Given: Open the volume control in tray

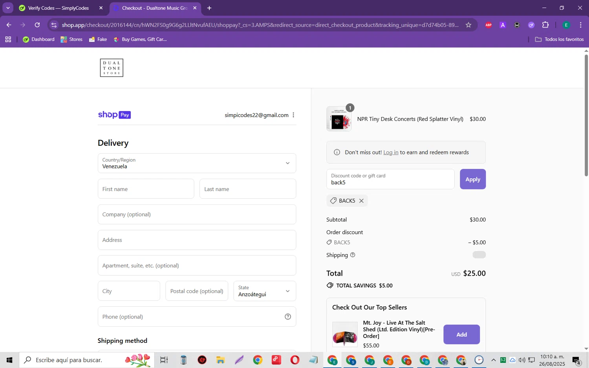Looking at the screenshot, I should (522, 360).
